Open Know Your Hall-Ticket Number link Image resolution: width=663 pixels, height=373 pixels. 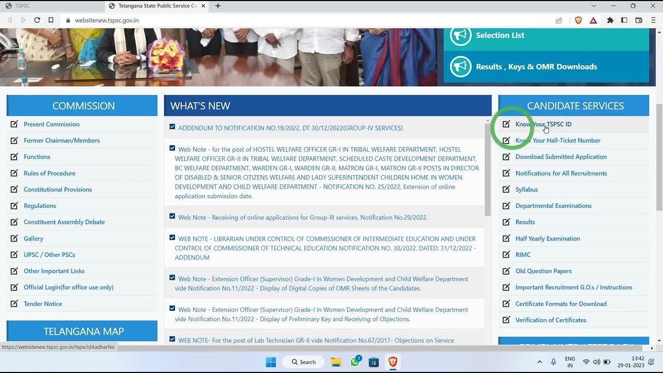(x=558, y=140)
